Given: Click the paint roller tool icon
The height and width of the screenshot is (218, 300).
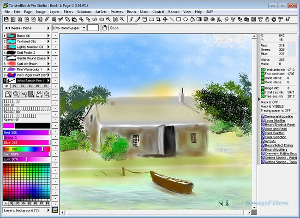Looking at the screenshot, I should pyautogui.click(x=281, y=19).
